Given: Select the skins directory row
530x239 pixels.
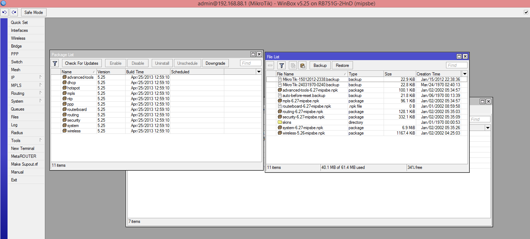Looking at the screenshot, I should click(x=367, y=122).
